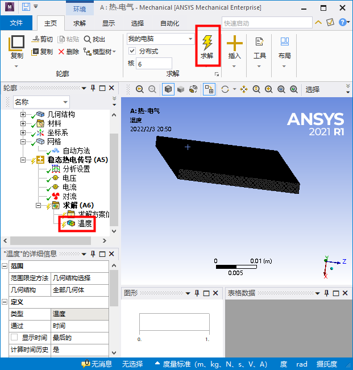
Task: Open the 工具 (Tools) ribbon menu
Action: pyautogui.click(x=259, y=48)
